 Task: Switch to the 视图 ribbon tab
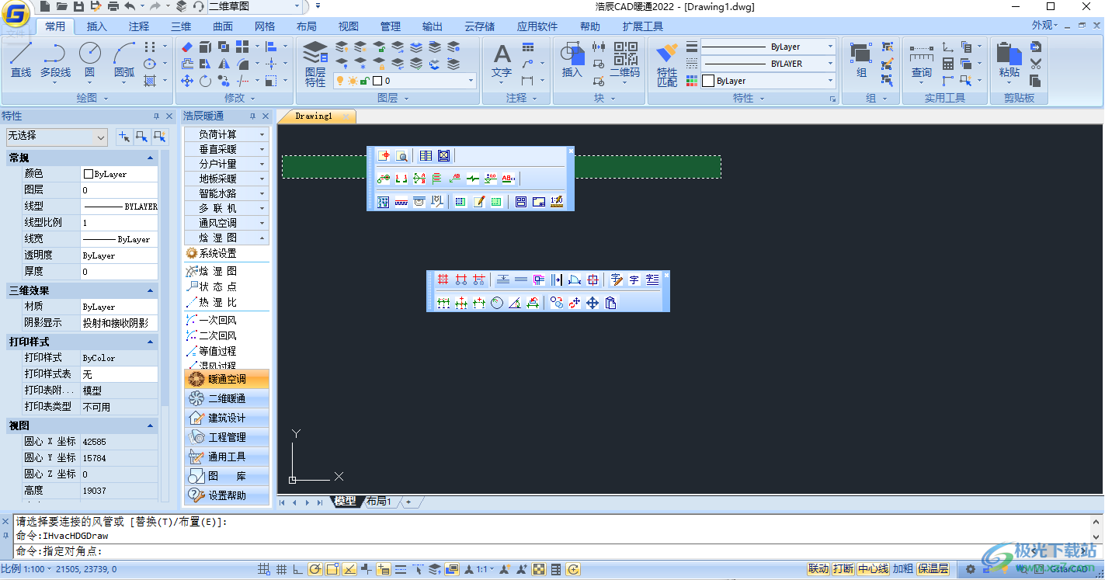[349, 26]
